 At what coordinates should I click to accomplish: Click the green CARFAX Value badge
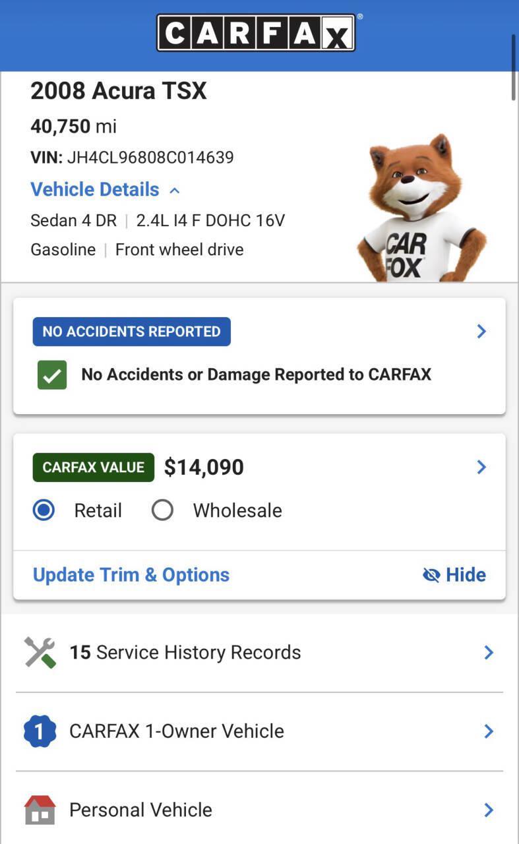coord(94,467)
